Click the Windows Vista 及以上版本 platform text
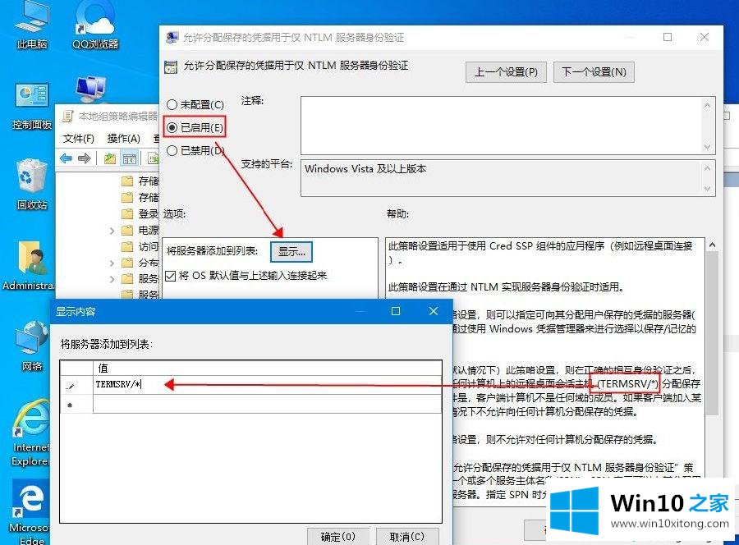Screen dimensions: 739x545 click(x=365, y=168)
